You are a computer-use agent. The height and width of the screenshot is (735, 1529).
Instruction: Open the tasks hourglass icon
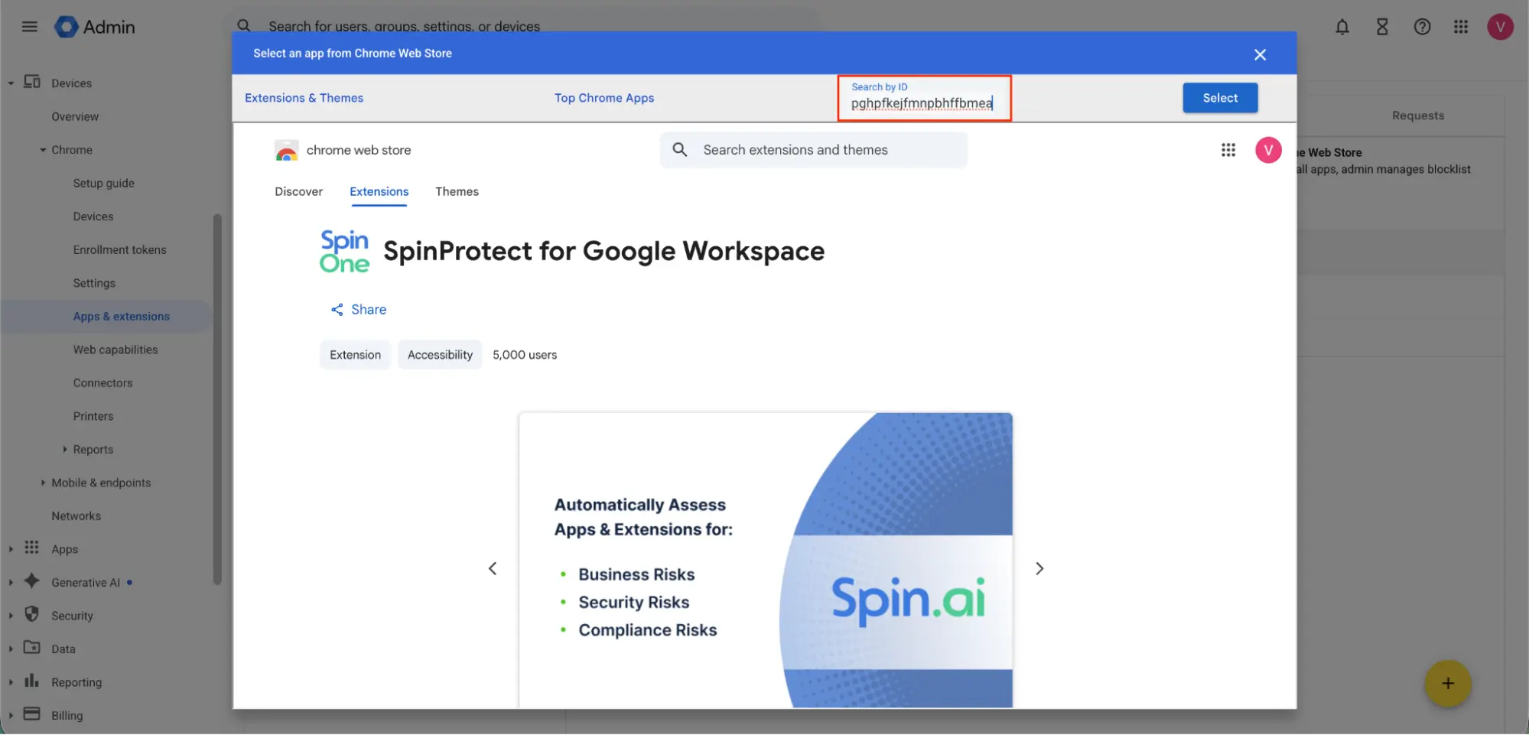1382,27
